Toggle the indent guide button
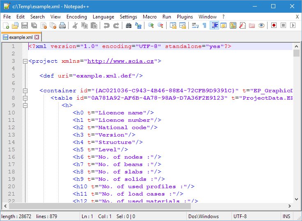The width and height of the screenshot is (302, 221). 214,25
